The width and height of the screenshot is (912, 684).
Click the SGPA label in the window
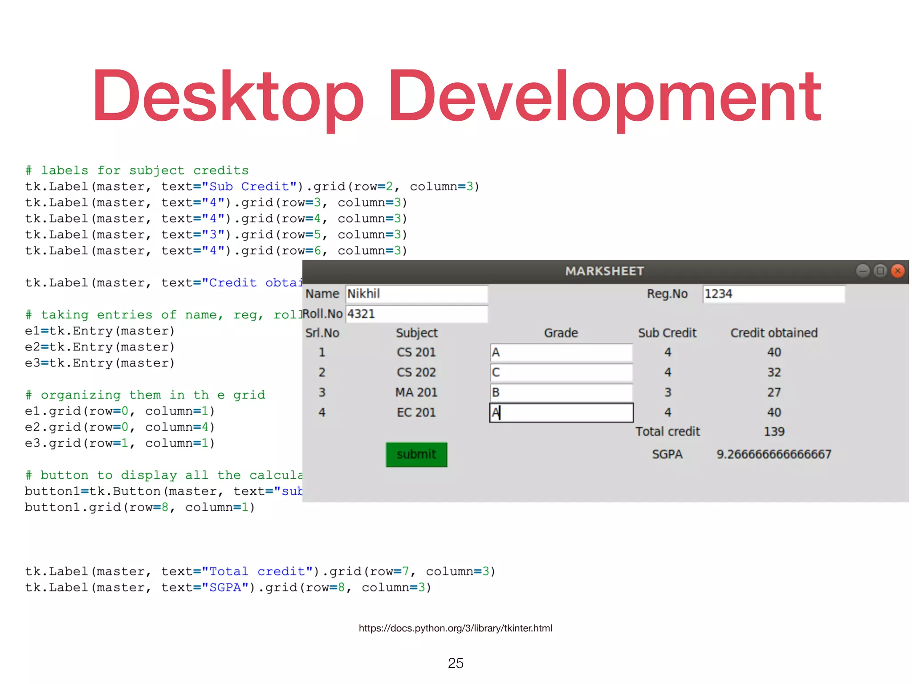coord(667,454)
